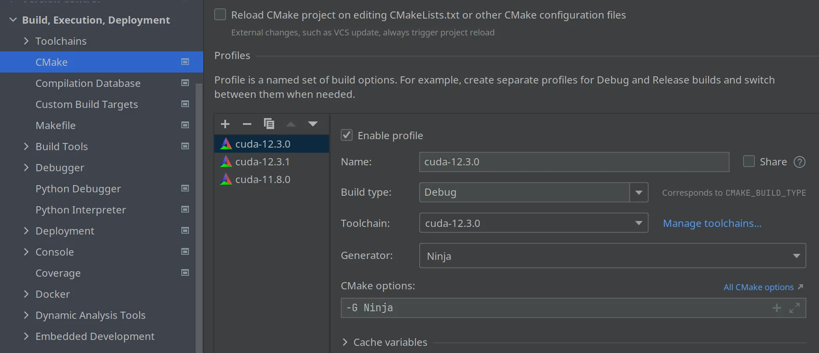Expand the Debugger tree node
The height and width of the screenshot is (353, 819).
point(26,167)
